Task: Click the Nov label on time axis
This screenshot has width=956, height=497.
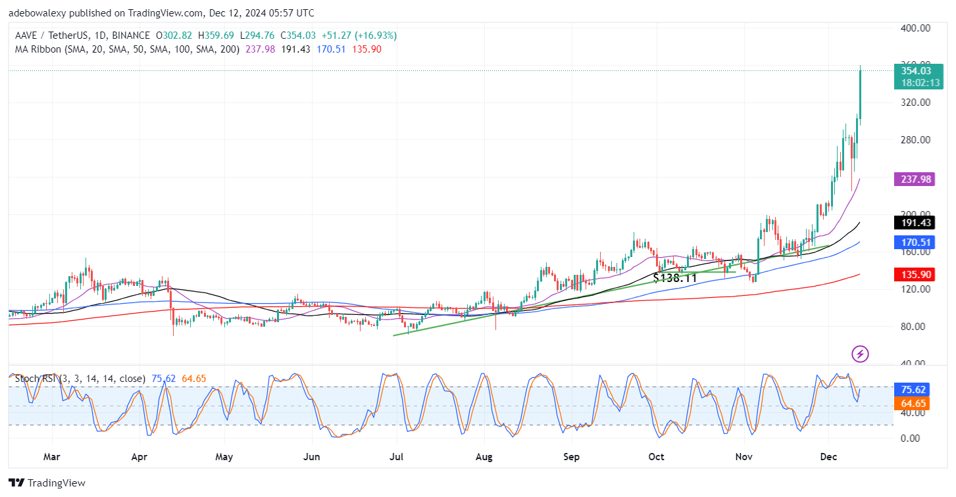Action: tap(744, 457)
